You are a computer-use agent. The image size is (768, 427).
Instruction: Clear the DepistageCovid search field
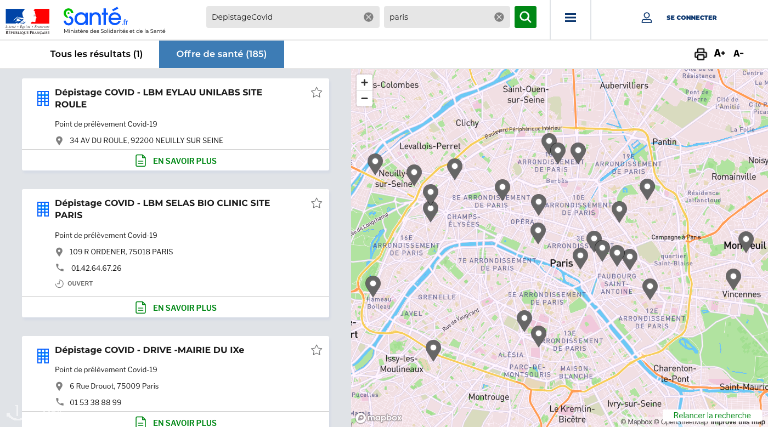point(369,17)
